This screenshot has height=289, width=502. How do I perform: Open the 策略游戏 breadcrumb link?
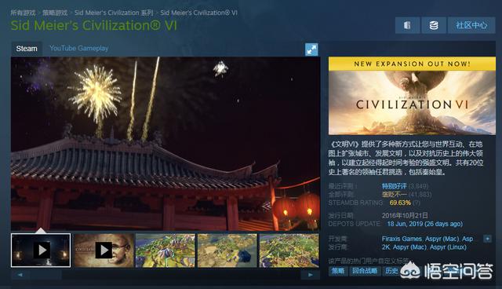pyautogui.click(x=55, y=13)
